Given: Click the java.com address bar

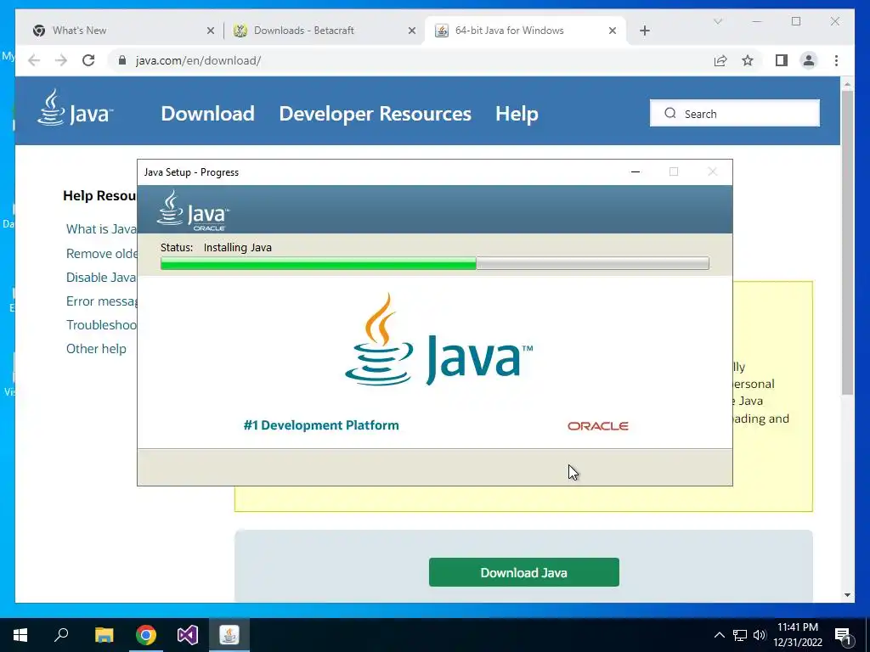Looking at the screenshot, I should 410,60.
